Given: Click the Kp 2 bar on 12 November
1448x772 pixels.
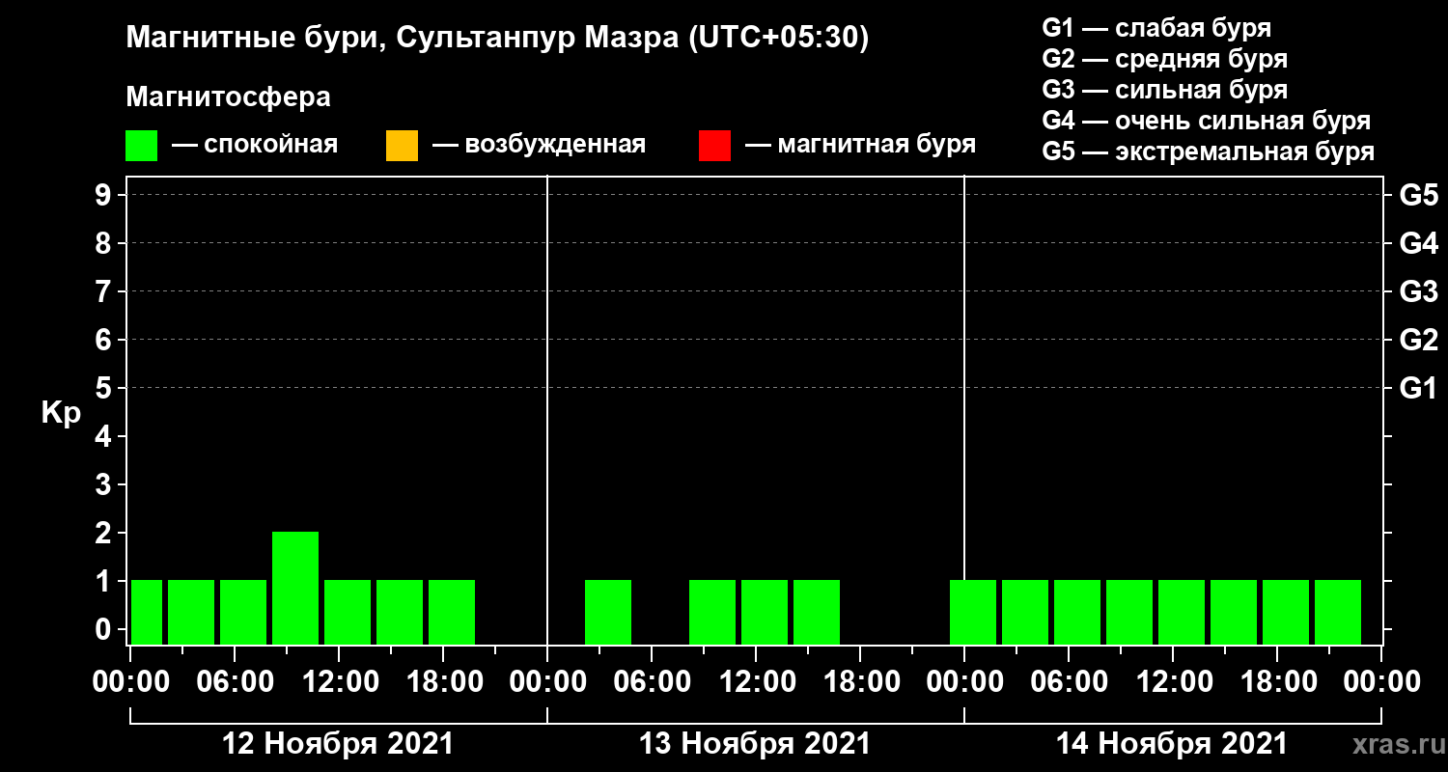Looking at the screenshot, I should click(295, 588).
